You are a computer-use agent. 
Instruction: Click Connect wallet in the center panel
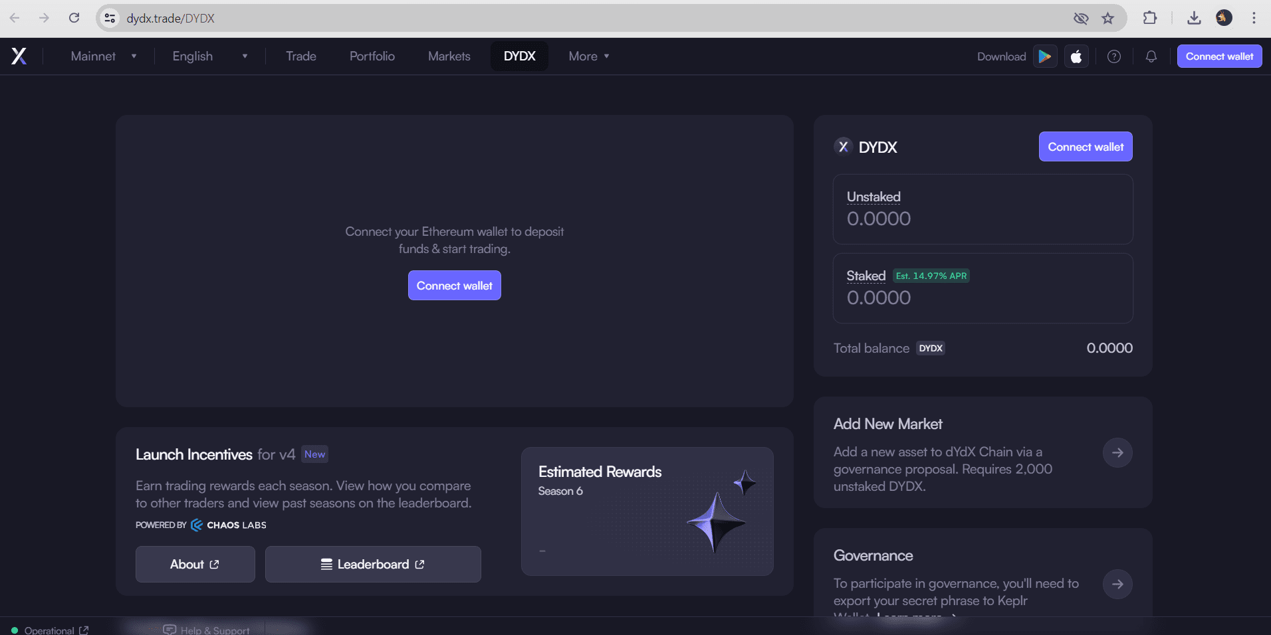pyautogui.click(x=455, y=286)
